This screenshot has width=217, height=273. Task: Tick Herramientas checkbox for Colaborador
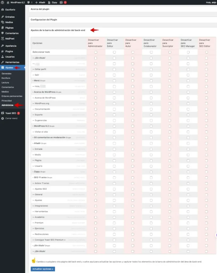(151, 211)
